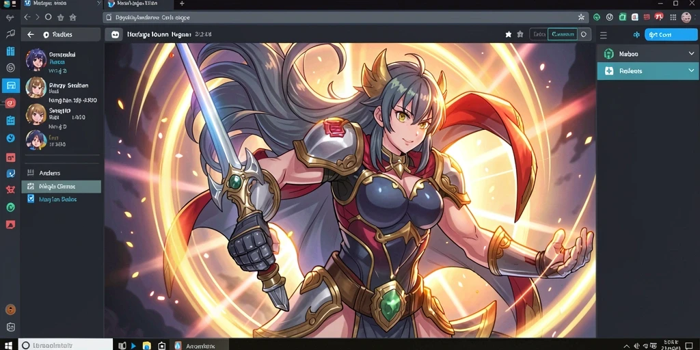Select the teal-outlined option above the artwork

pos(562,34)
